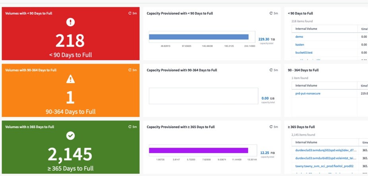This screenshot has height=176, width=368.
Task: Open the prd-put-nonsecure volume link
Action: tap(308, 94)
